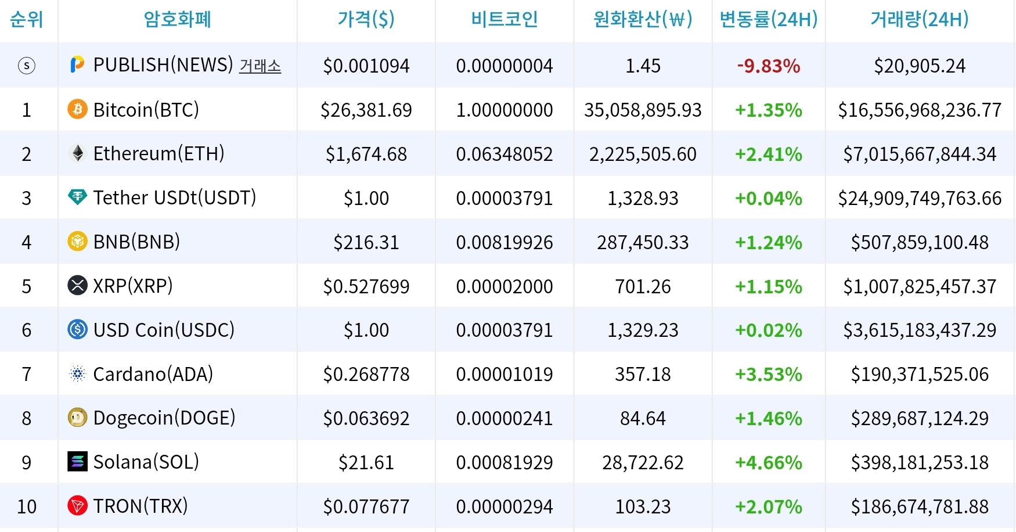This screenshot has height=532, width=1016.
Task: Click the Bitcoin orange logo icon
Action: pos(77,109)
